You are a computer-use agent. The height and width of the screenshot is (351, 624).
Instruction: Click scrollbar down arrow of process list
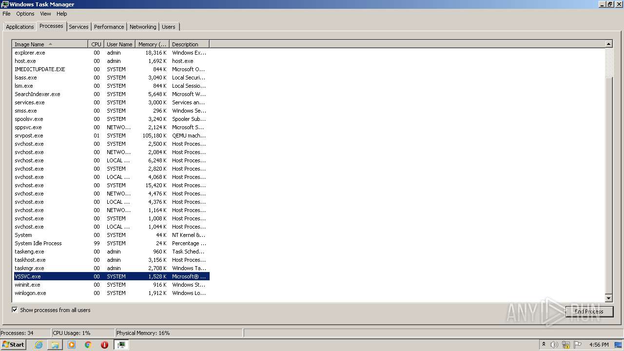(608, 298)
